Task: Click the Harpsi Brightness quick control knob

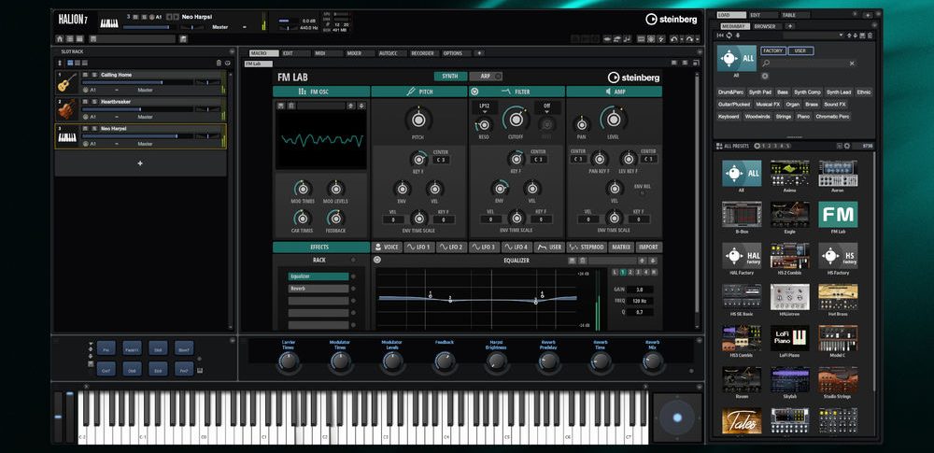Action: [496, 361]
